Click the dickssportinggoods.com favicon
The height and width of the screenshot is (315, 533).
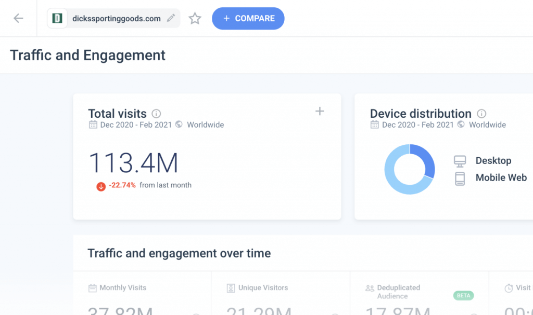pos(56,18)
